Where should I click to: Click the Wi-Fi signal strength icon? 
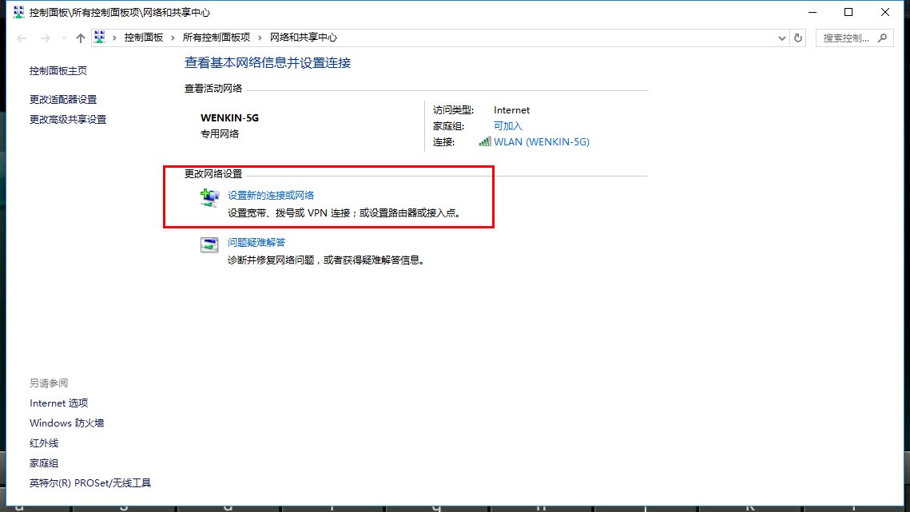[485, 141]
